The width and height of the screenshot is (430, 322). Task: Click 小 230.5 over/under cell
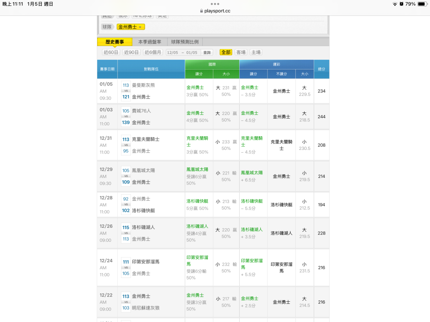pos(305,145)
